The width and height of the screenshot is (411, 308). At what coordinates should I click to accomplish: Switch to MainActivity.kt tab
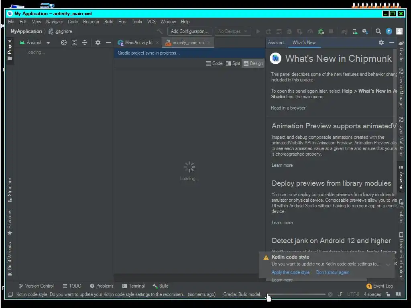pos(136,43)
